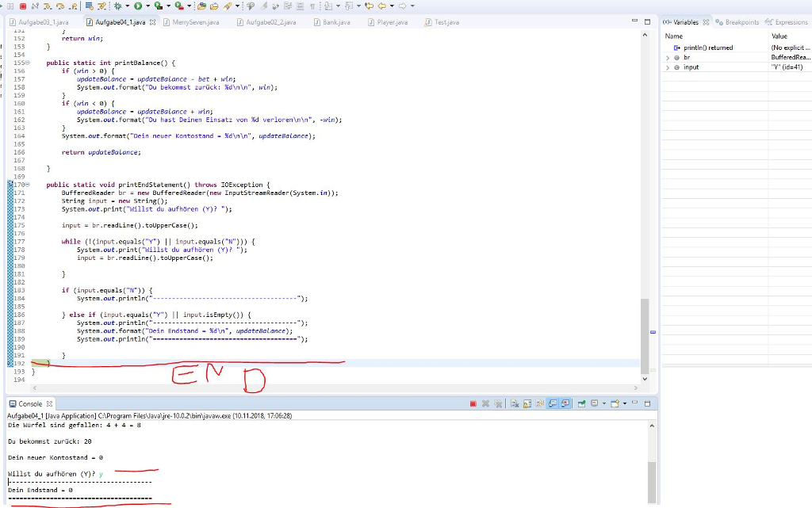This screenshot has height=508, width=812.
Task: Open a new Console view icon
Action: tap(615, 403)
